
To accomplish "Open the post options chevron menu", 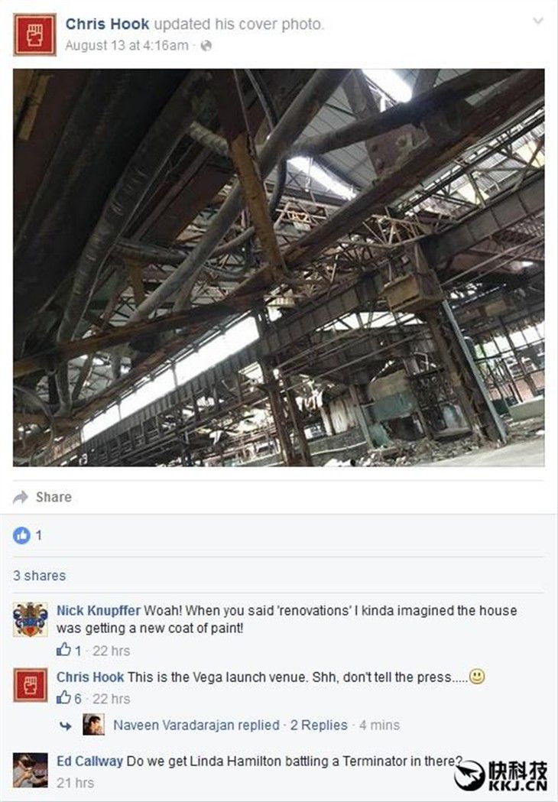I will click(x=537, y=21).
